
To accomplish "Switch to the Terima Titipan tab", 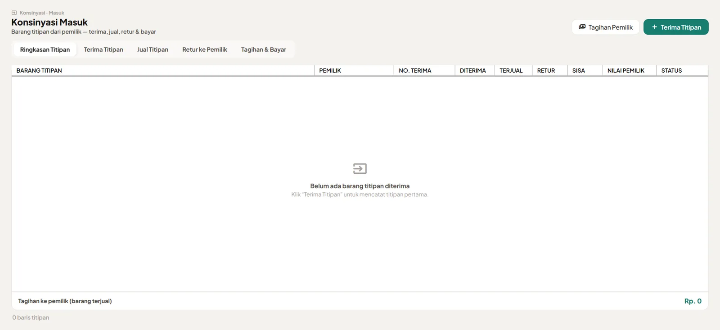I will 103,49.
